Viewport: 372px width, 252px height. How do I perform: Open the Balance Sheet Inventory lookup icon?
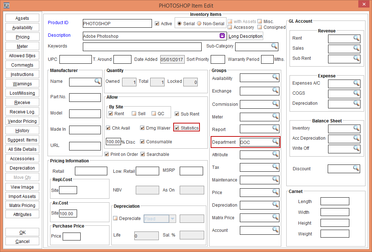[x=357, y=128]
